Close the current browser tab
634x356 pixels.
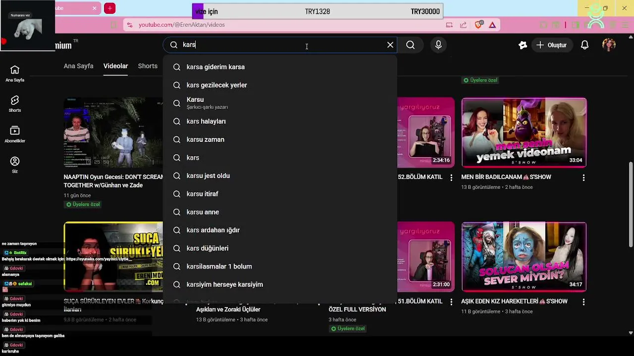[95, 8]
